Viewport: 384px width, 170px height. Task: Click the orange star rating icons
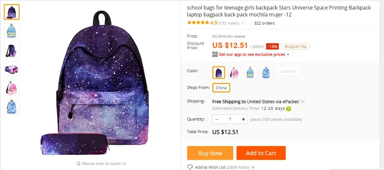(x=198, y=23)
